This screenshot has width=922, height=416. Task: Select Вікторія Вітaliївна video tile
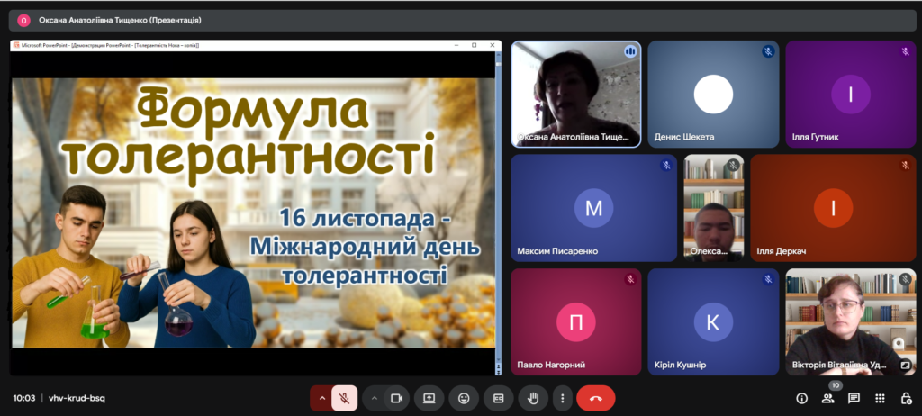click(850, 321)
